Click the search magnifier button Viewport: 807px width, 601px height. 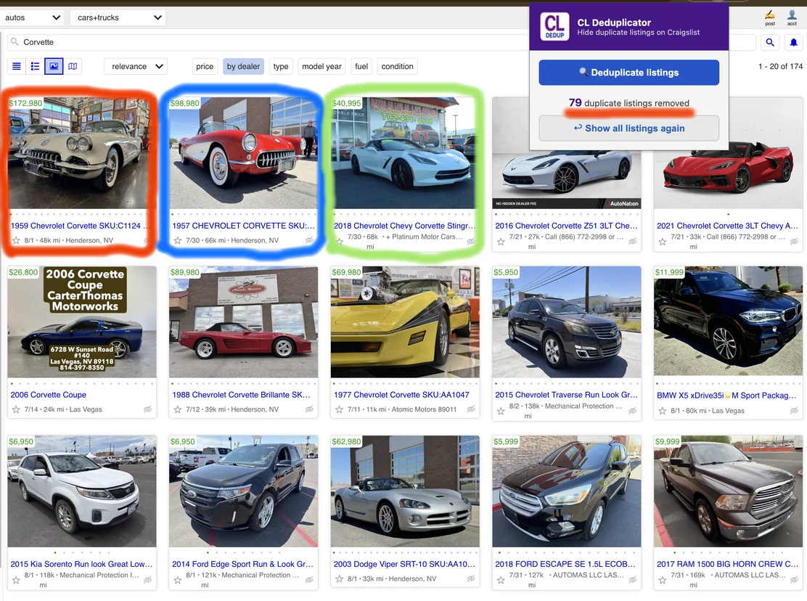(770, 42)
